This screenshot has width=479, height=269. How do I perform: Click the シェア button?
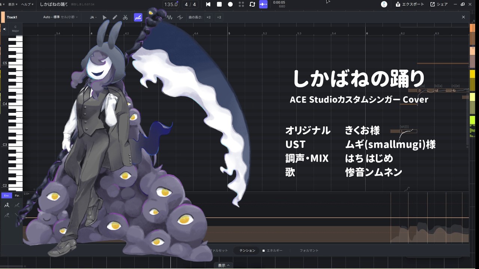pyautogui.click(x=439, y=4)
